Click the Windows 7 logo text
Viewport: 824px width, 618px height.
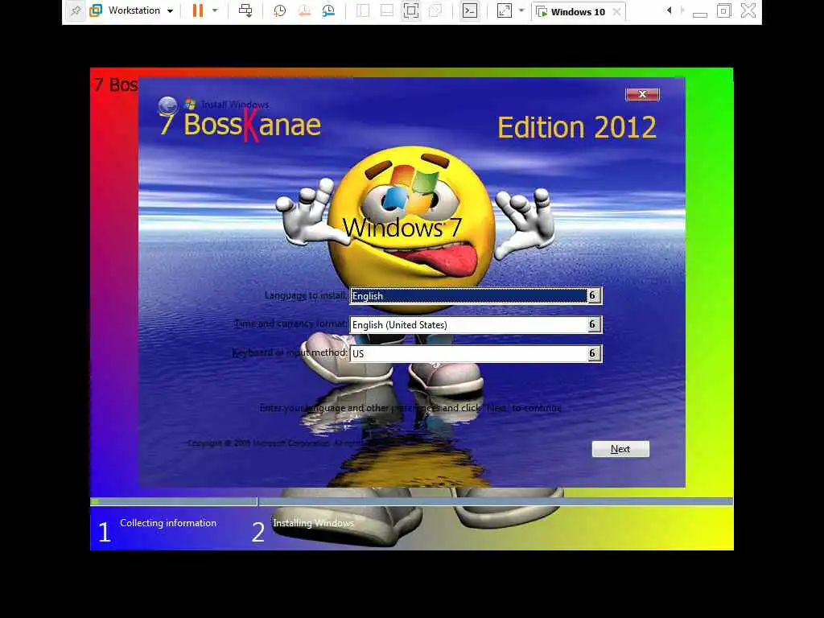[x=402, y=228]
